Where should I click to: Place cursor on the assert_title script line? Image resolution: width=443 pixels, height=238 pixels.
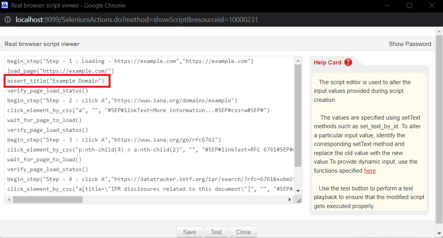tap(55, 81)
